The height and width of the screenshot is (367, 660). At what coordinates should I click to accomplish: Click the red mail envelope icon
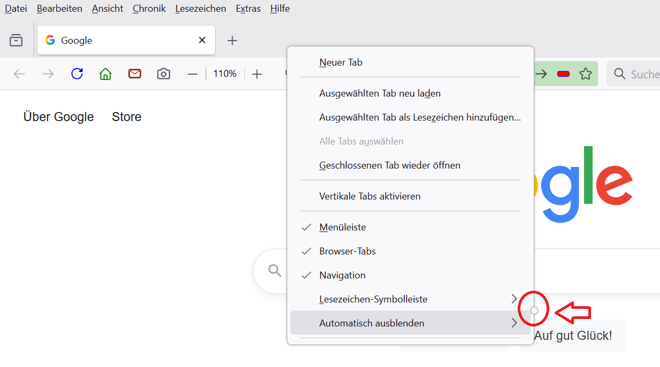click(135, 74)
